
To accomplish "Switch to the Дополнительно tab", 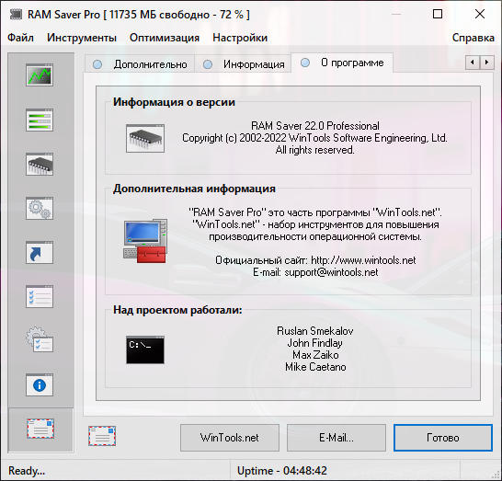I will tap(140, 64).
